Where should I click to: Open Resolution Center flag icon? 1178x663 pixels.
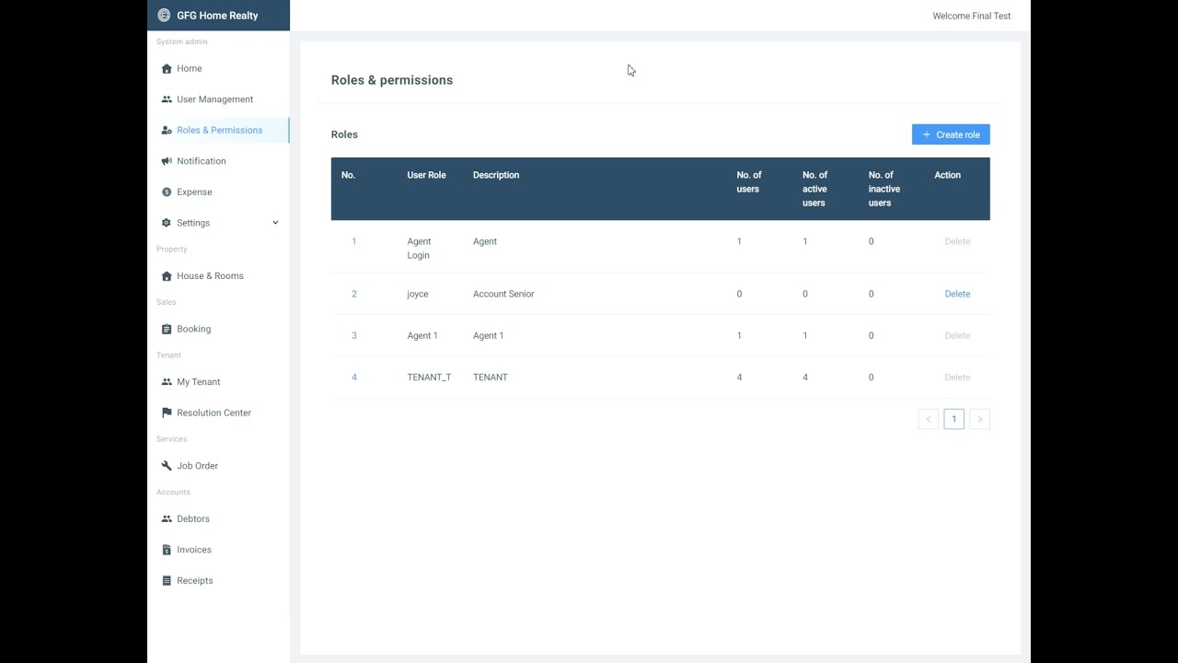pyautogui.click(x=167, y=413)
